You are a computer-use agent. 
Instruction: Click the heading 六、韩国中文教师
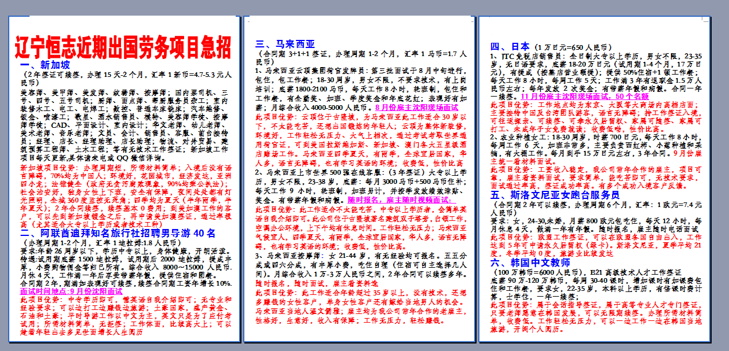pyautogui.click(x=532, y=262)
